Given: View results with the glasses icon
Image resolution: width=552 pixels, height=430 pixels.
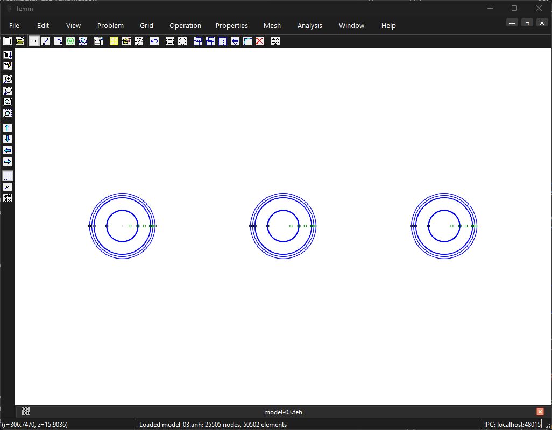Looking at the screenshot, I should click(139, 41).
